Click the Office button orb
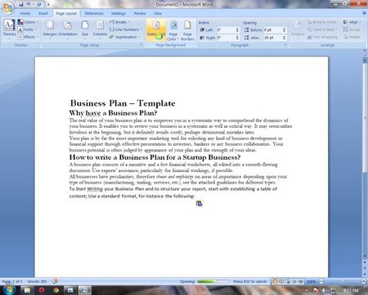368x295 pixels. [8, 7]
